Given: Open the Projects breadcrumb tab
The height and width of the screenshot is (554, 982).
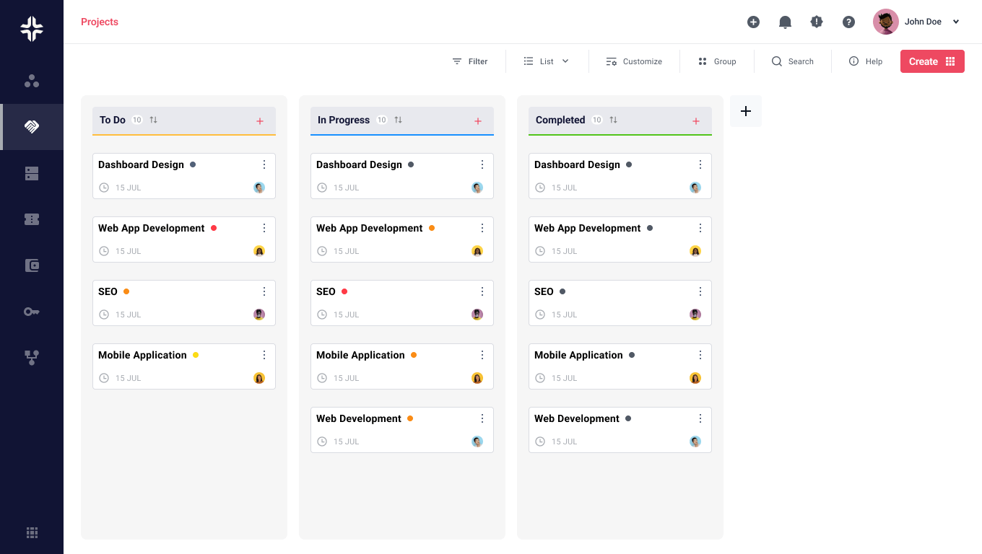Looking at the screenshot, I should (x=100, y=22).
